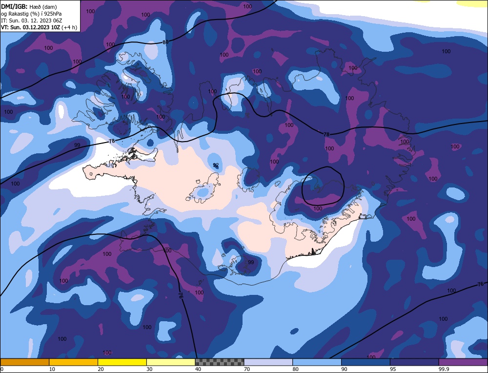Select the 'og Rakastig (%) í 925hPa' line
The height and width of the screenshot is (373, 488).
point(31,14)
